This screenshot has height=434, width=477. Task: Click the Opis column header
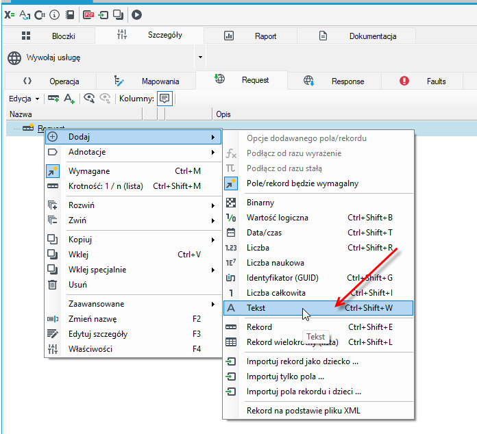pos(345,114)
